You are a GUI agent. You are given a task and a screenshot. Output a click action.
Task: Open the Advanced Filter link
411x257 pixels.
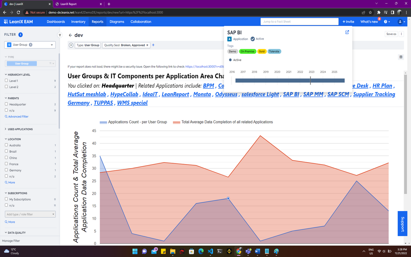[17, 117]
